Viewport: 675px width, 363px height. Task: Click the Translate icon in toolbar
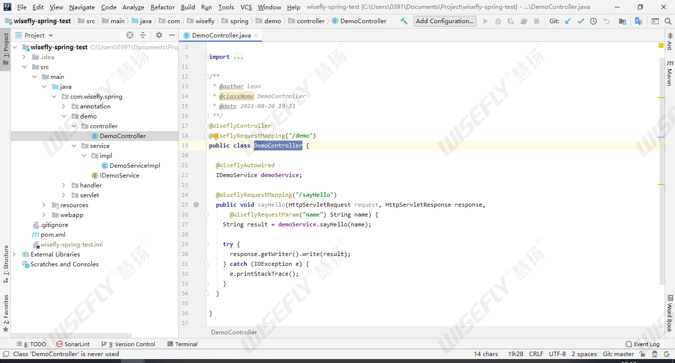point(638,21)
